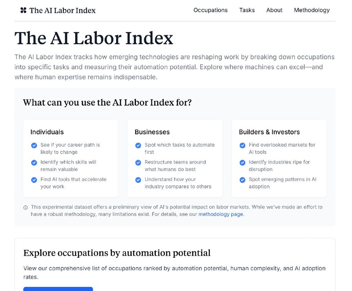The image size is (352, 291).
Task: Click checkmark icon beside 'Identify which skills will'
Action: [34, 163]
